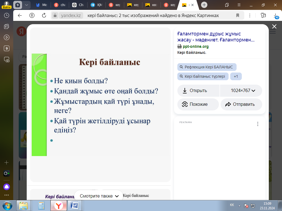Screen dimensions: 282x211
Task: Show hidden tray icons arrow
Action: 239,206
